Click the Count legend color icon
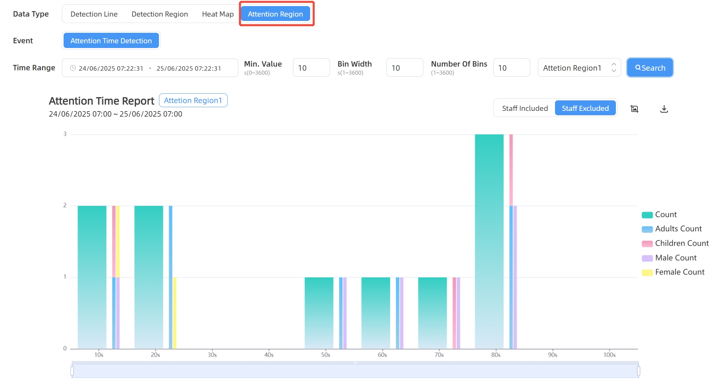This screenshot has height=388, width=717. click(x=647, y=215)
